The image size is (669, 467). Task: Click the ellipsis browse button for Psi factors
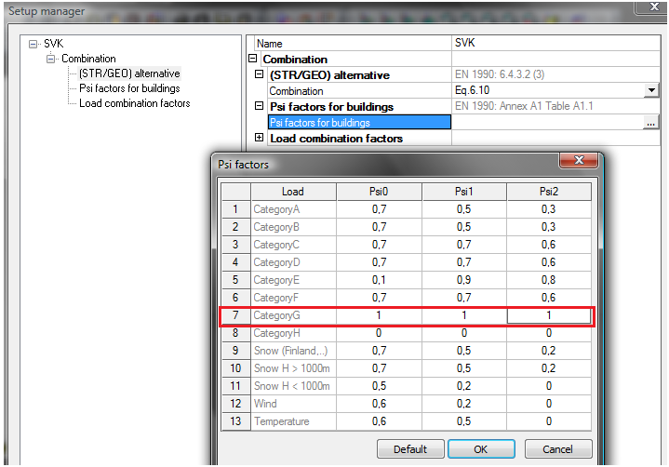click(651, 123)
